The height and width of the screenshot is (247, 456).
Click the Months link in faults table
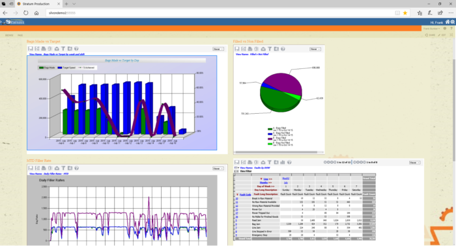[263, 183]
